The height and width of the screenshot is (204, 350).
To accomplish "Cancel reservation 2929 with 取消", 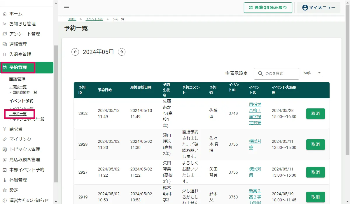I will point(316,144).
